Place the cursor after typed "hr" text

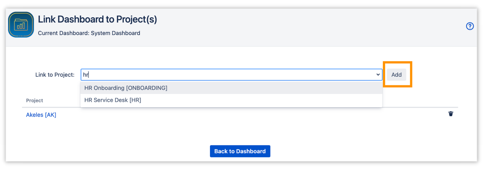(89, 75)
